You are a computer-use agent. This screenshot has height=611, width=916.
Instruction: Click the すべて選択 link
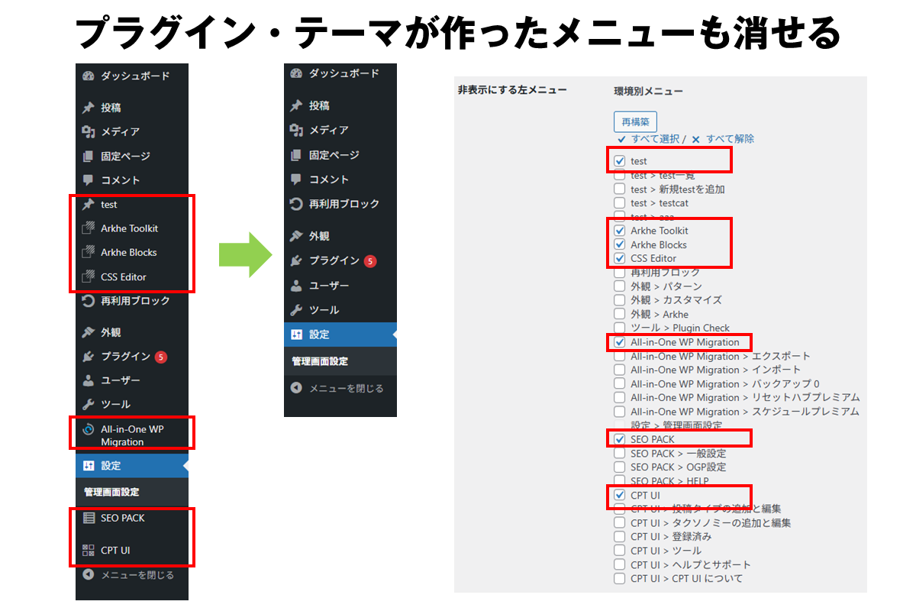coord(655,139)
